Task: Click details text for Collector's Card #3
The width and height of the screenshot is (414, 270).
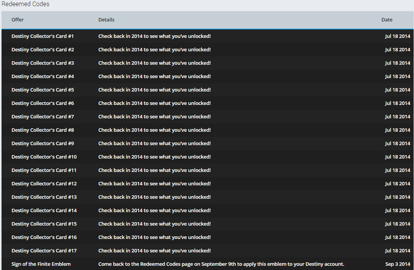Action: pos(154,63)
